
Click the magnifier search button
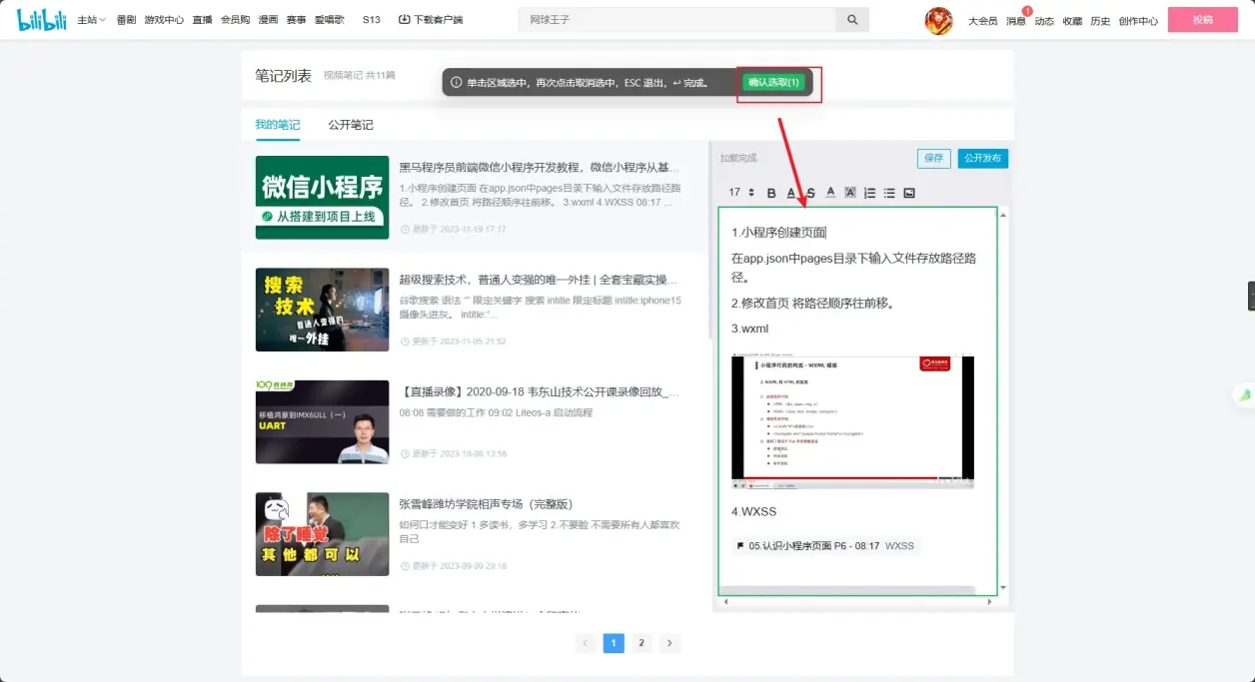(852, 20)
